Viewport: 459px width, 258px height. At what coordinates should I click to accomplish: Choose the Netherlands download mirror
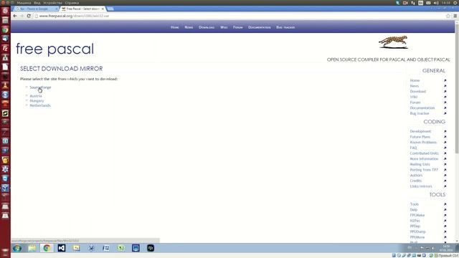click(40, 105)
